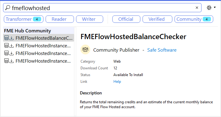Expand the settings dropdown arrow
The height and width of the screenshot is (117, 221).
tap(215, 7)
